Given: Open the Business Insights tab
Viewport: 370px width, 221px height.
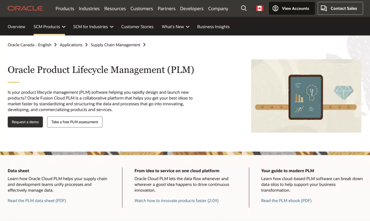Looking at the screenshot, I should pos(213,27).
